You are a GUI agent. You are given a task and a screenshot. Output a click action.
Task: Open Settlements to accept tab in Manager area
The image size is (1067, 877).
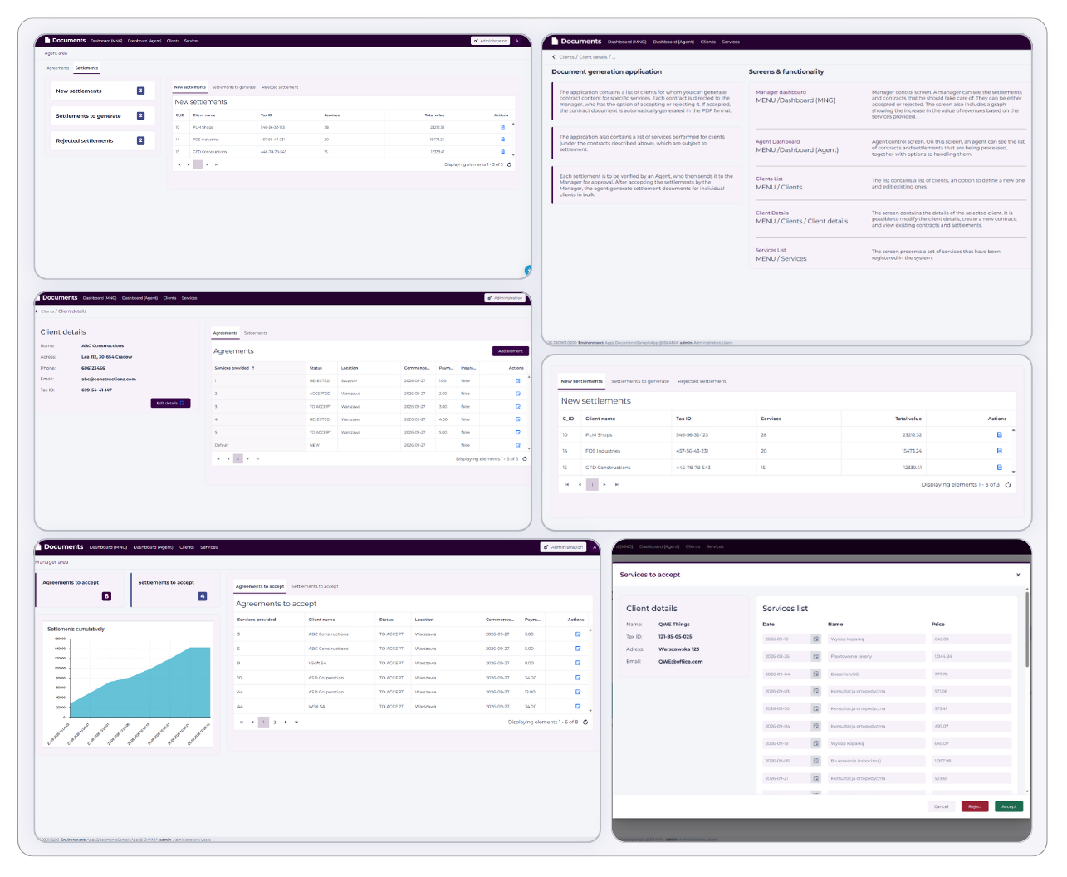(316, 586)
